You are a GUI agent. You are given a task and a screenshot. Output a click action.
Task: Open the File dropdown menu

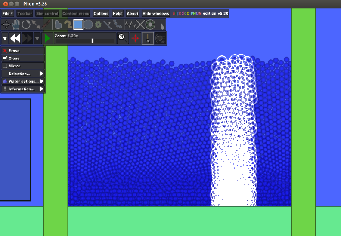coord(7,13)
